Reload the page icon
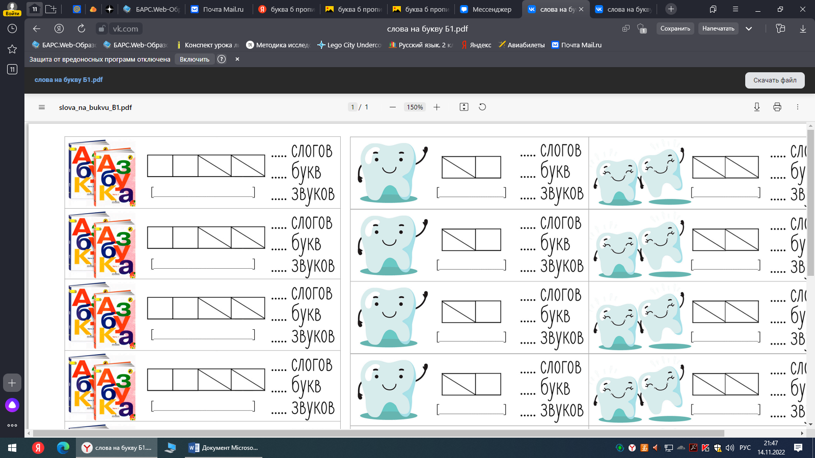 pos(81,28)
